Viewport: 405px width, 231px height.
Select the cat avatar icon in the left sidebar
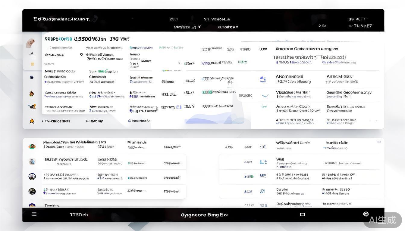(32, 43)
